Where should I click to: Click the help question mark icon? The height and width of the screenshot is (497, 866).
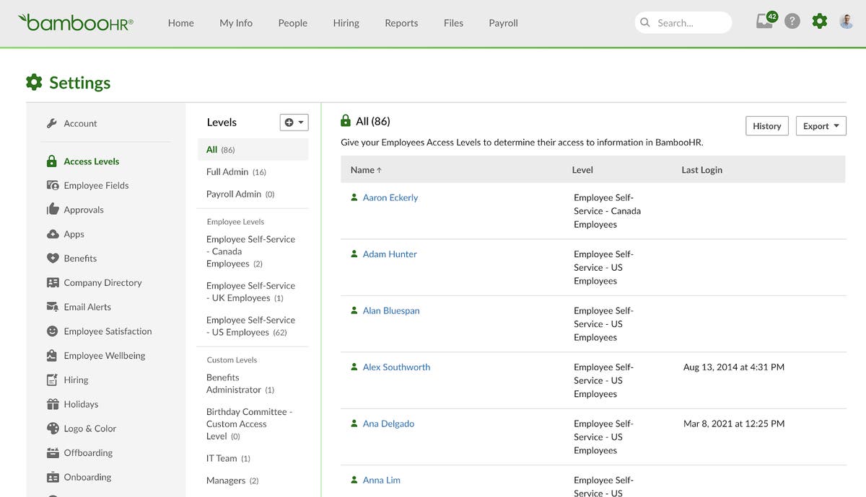792,21
